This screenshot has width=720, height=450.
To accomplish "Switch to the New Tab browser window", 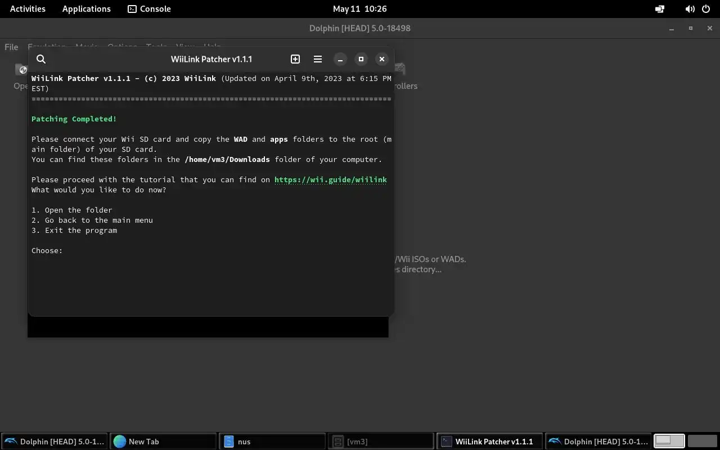I will coord(163,442).
